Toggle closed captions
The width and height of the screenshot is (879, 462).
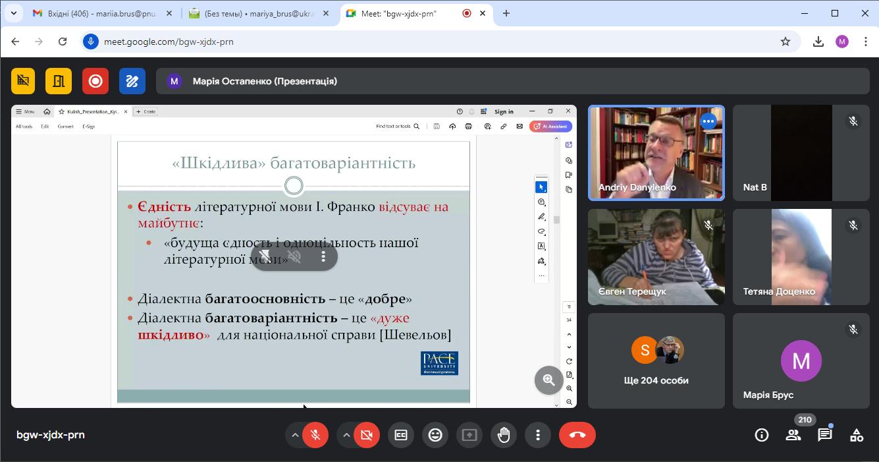tap(401, 435)
